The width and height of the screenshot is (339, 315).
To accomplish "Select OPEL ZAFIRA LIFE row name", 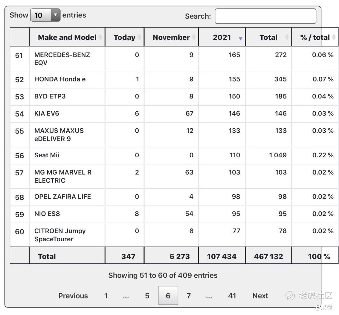I will 62,196.
